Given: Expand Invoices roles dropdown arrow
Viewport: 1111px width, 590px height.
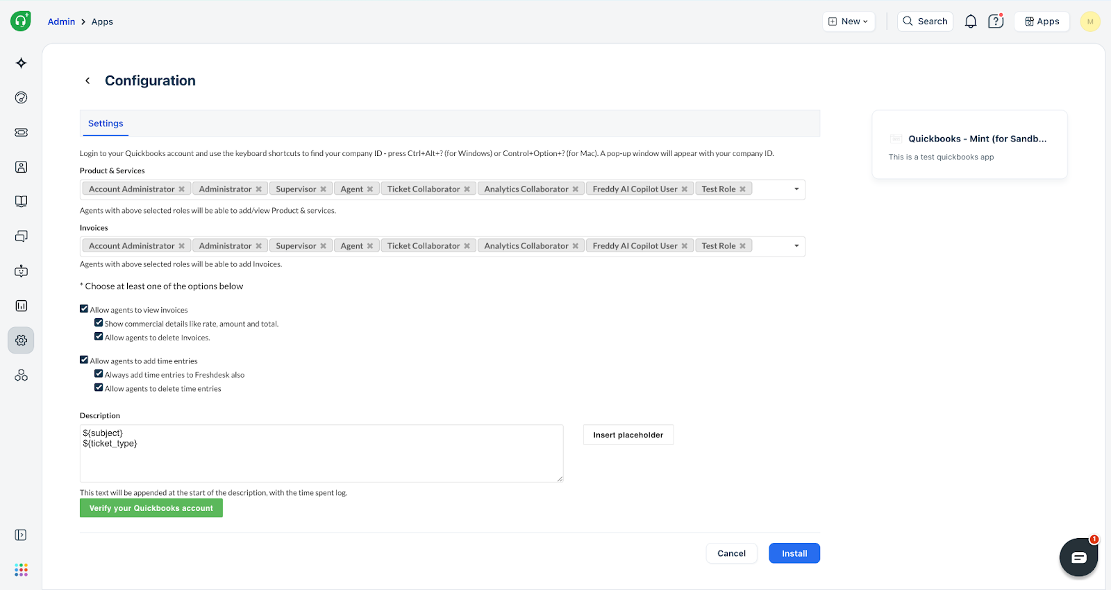Looking at the screenshot, I should pos(796,246).
